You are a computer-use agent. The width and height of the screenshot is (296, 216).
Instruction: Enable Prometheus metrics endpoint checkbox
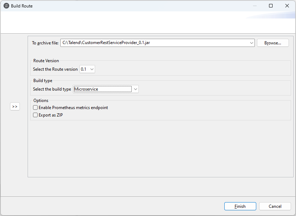pos(35,108)
